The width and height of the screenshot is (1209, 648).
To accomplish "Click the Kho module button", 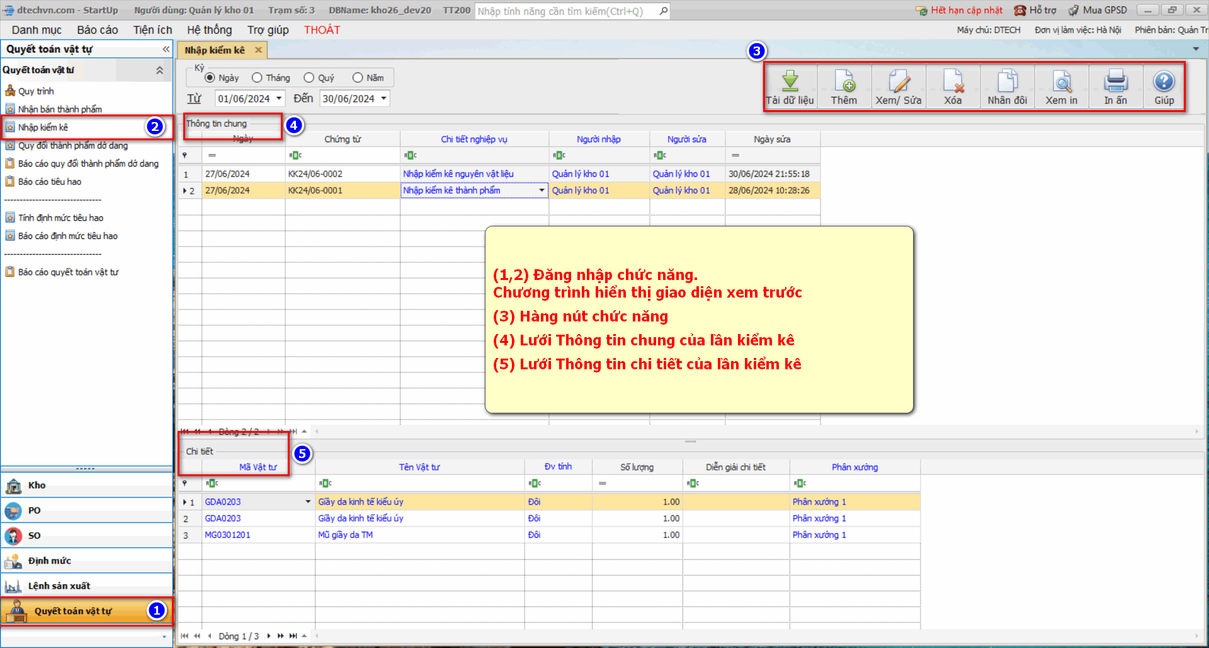I will click(37, 485).
